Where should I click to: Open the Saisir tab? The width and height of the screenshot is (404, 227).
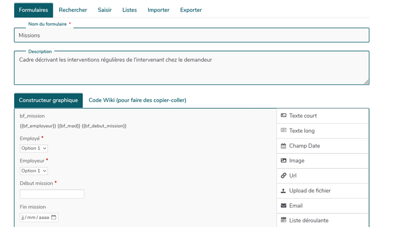pos(105,10)
